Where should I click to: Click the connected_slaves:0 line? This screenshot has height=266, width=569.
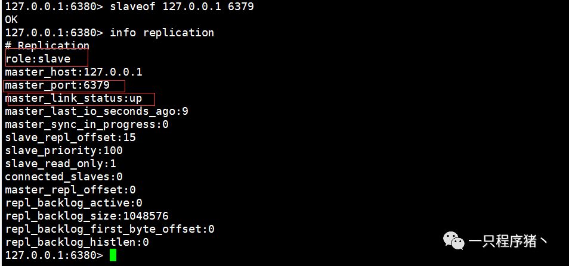click(x=64, y=177)
